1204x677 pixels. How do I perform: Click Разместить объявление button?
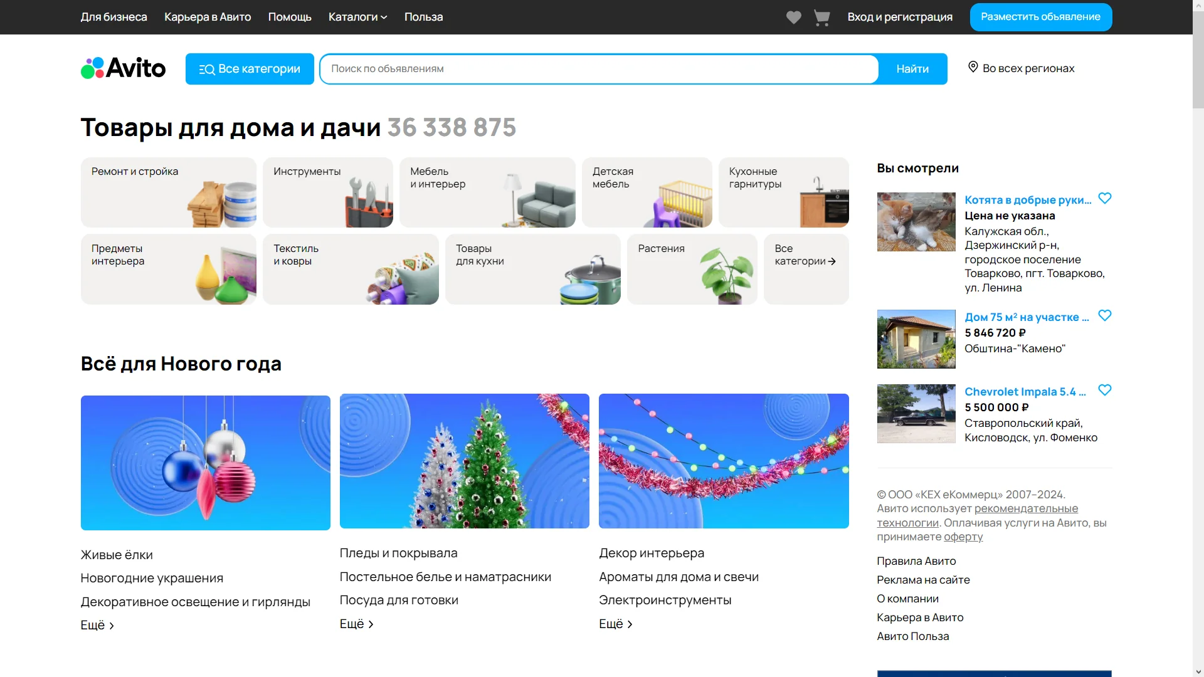(x=1040, y=17)
